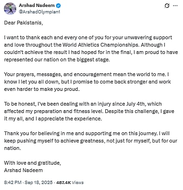Open the @ArshadOlympian1 handle link

click(x=39, y=12)
